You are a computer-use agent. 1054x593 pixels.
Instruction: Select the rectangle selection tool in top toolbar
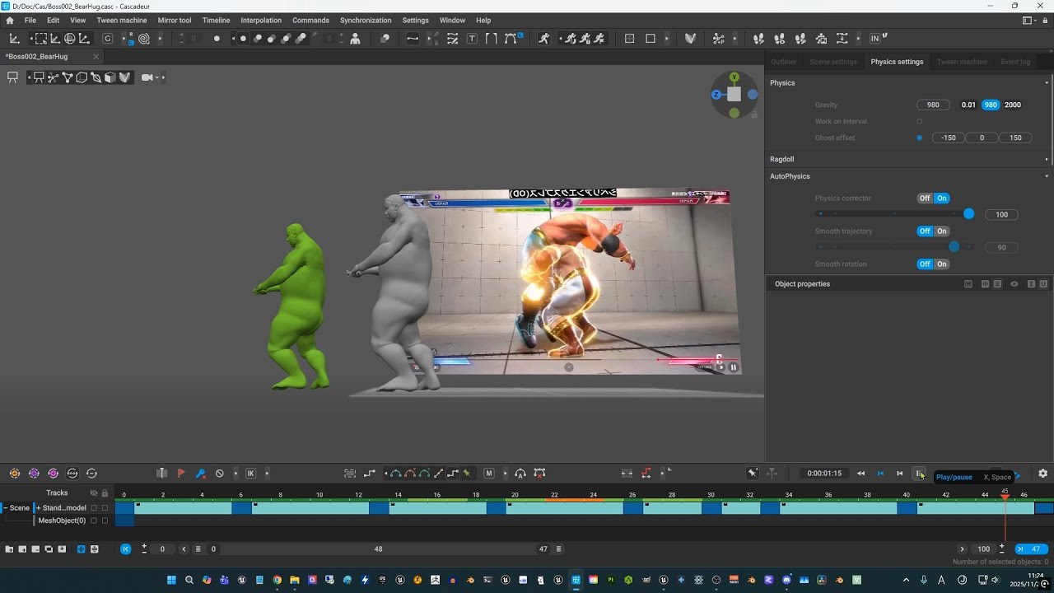(40, 39)
